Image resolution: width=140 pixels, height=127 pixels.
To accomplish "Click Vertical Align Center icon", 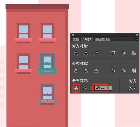I will coord(124,53).
